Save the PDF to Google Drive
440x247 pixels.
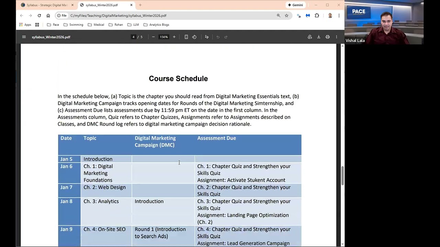[310, 37]
